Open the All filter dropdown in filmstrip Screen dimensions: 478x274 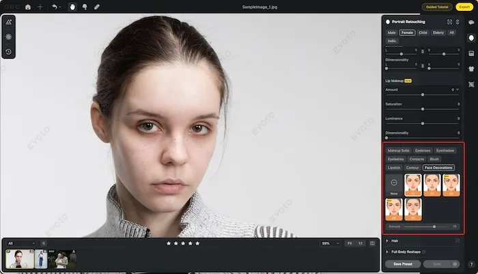pos(20,243)
